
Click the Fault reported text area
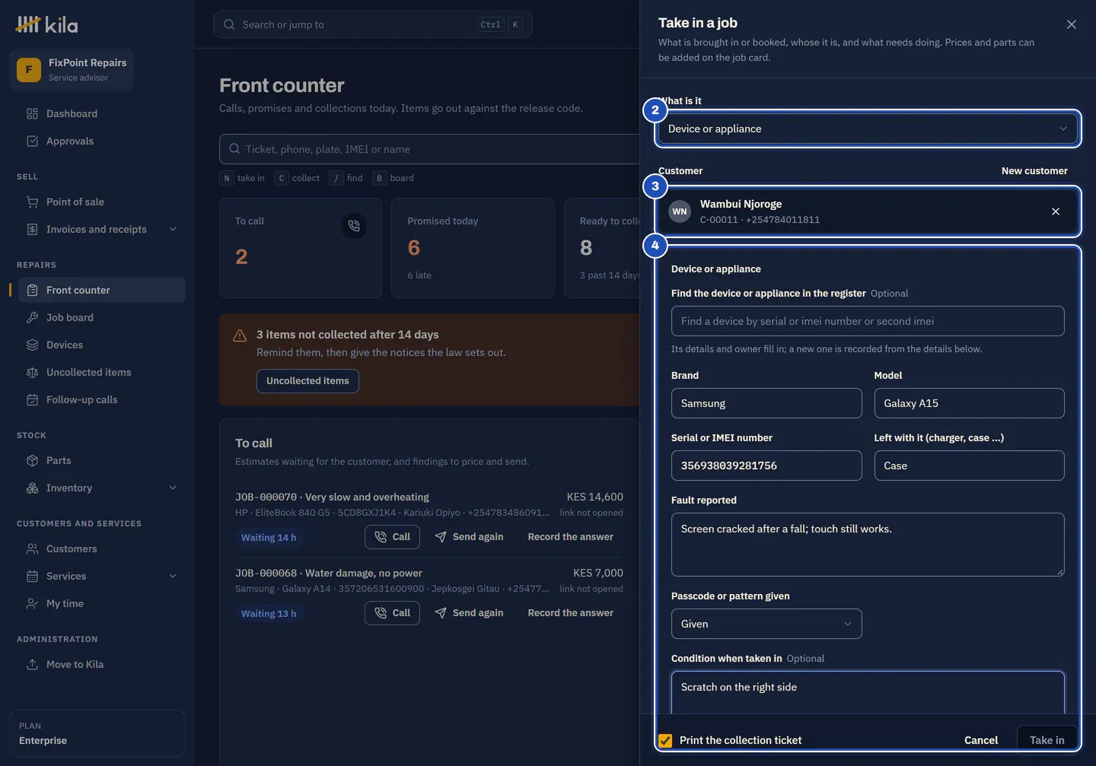click(868, 545)
